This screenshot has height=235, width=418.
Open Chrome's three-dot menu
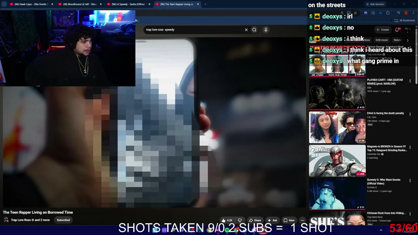point(413,13)
